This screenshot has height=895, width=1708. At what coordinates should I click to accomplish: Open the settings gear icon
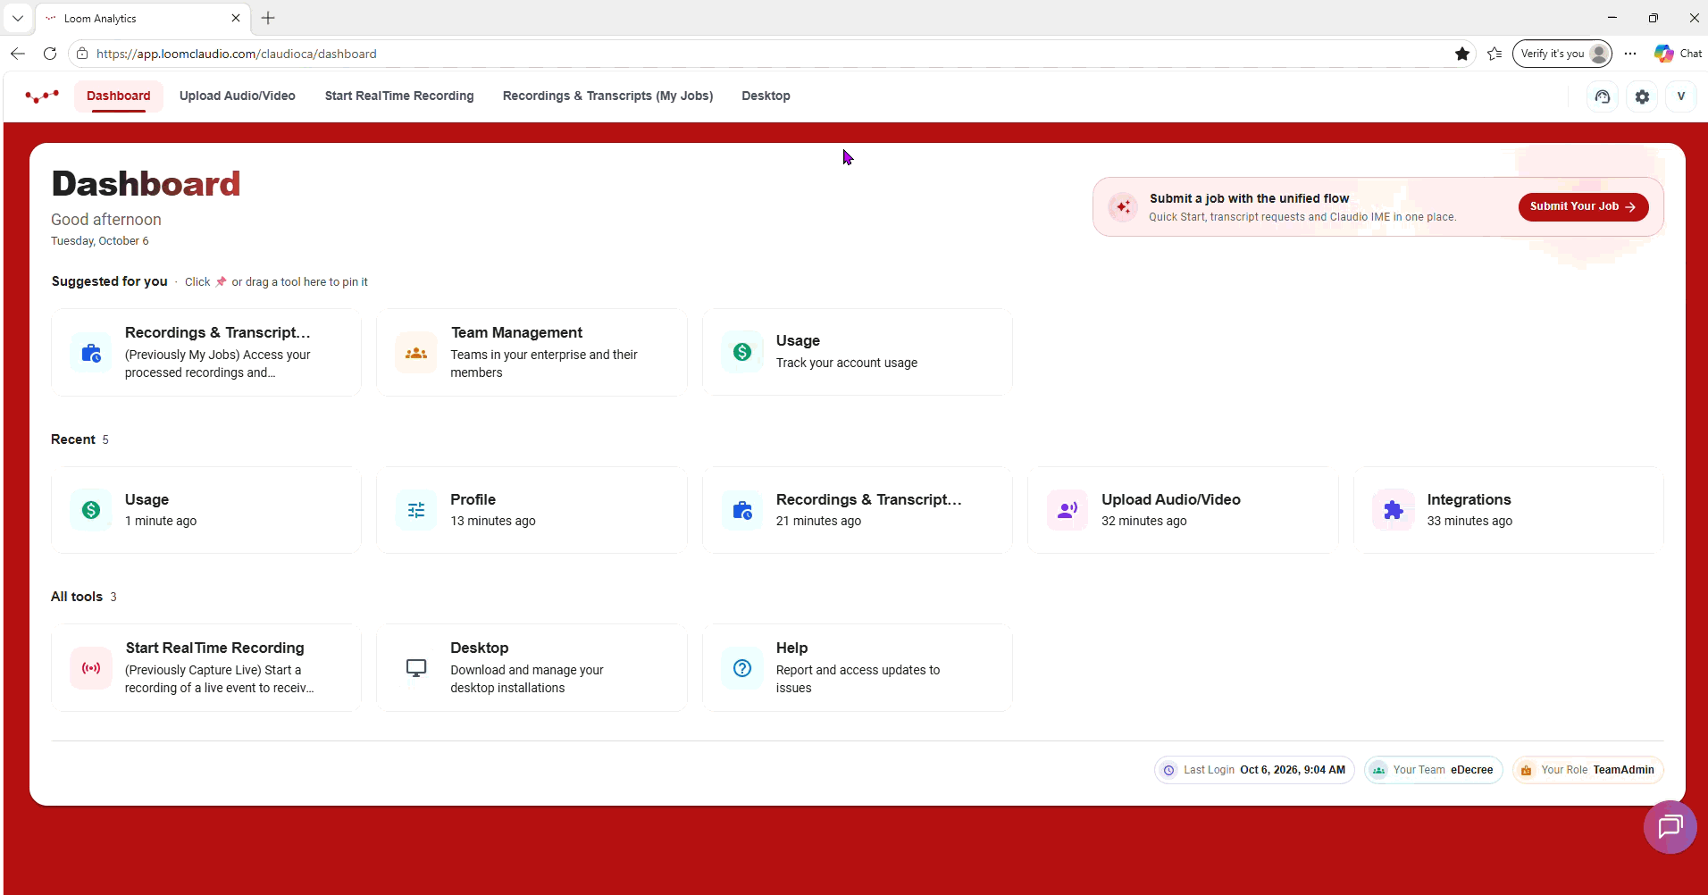pos(1642,96)
